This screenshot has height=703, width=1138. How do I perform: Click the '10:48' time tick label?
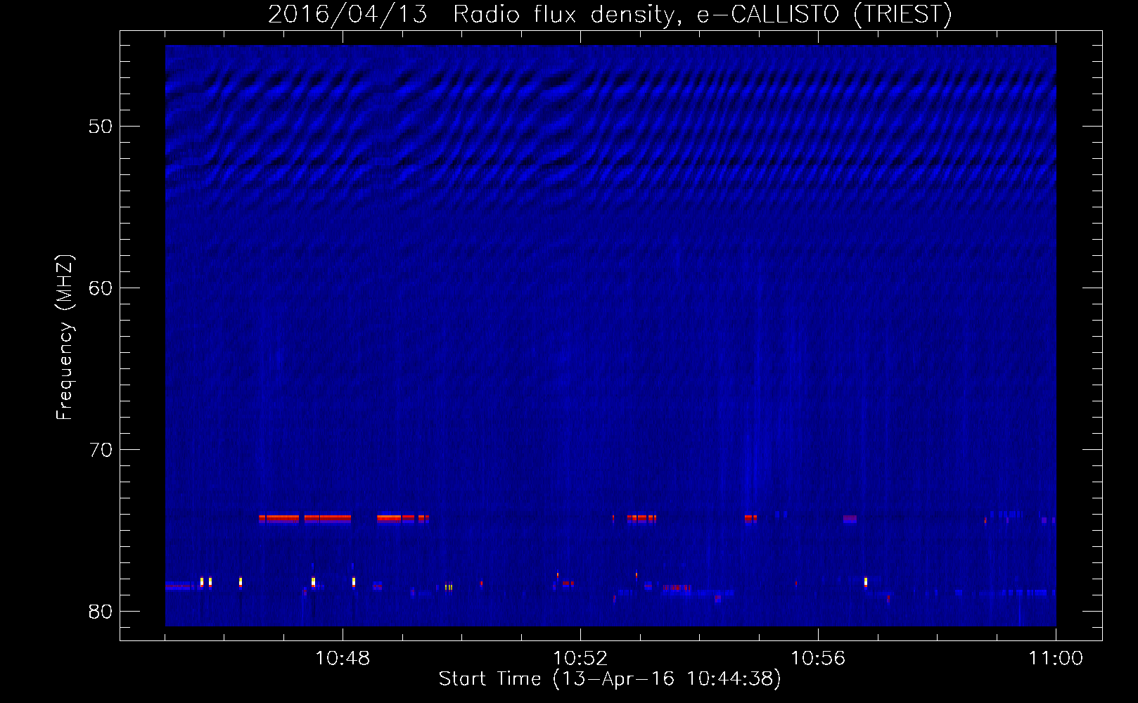pos(343,658)
